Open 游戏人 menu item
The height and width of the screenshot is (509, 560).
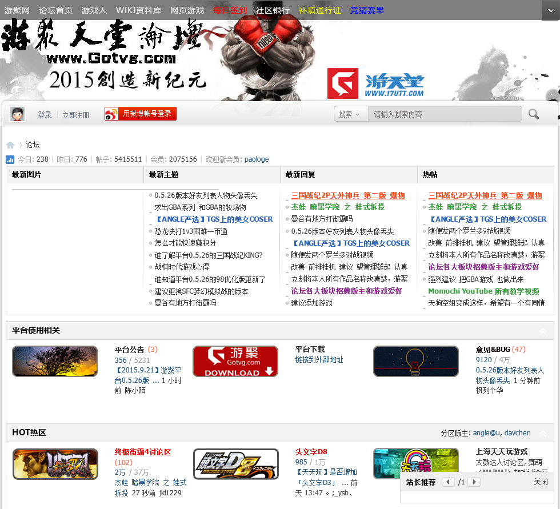pyautogui.click(x=94, y=10)
